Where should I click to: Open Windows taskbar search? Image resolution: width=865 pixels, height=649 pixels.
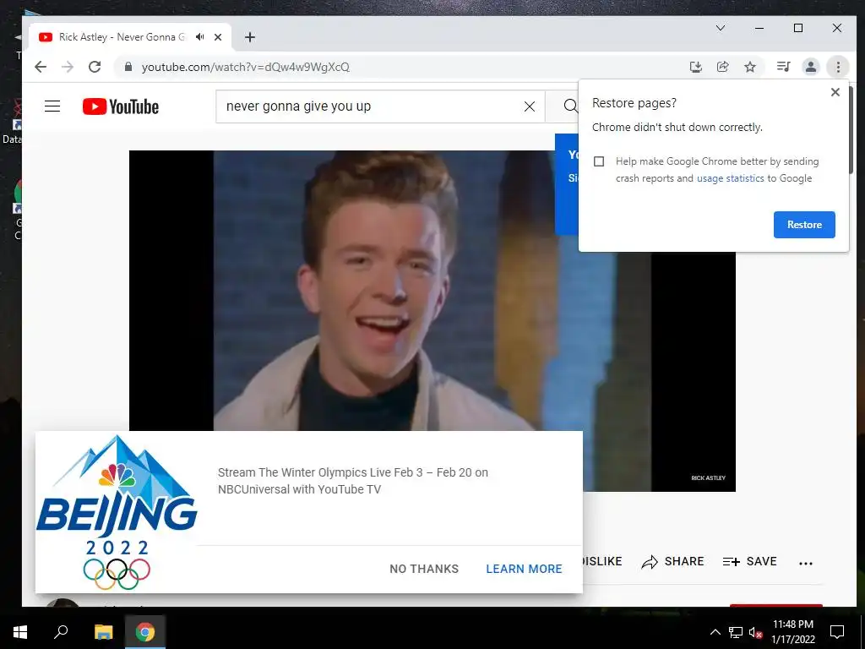pyautogui.click(x=61, y=631)
